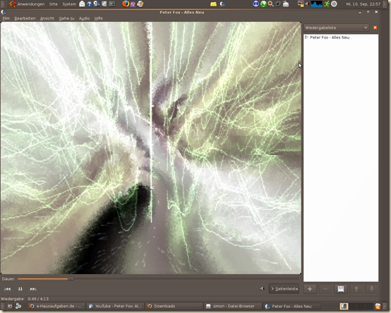Click the unplayed part of seek bar
The width and height of the screenshot is (391, 313).
[x=186, y=279]
